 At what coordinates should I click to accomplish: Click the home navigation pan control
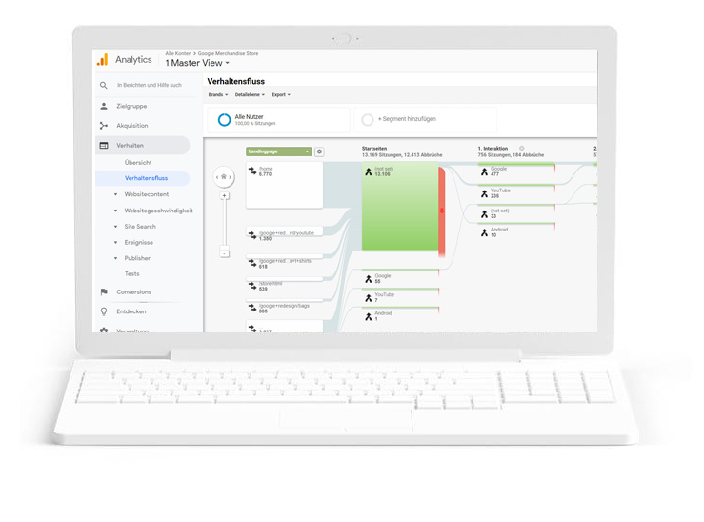[224, 177]
